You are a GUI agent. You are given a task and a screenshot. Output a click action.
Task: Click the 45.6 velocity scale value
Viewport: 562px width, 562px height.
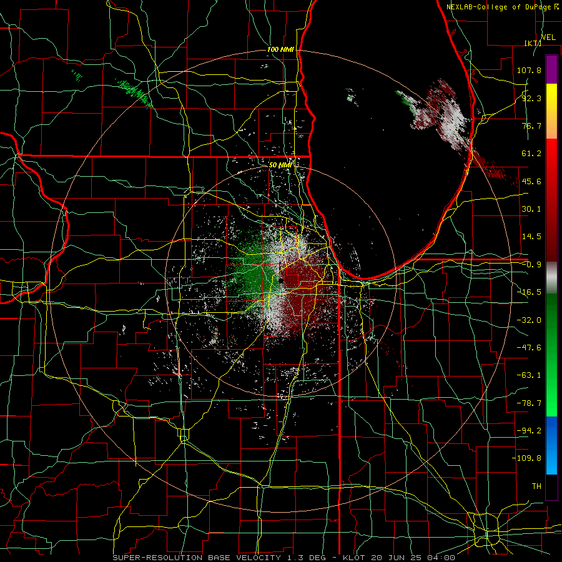(531, 181)
